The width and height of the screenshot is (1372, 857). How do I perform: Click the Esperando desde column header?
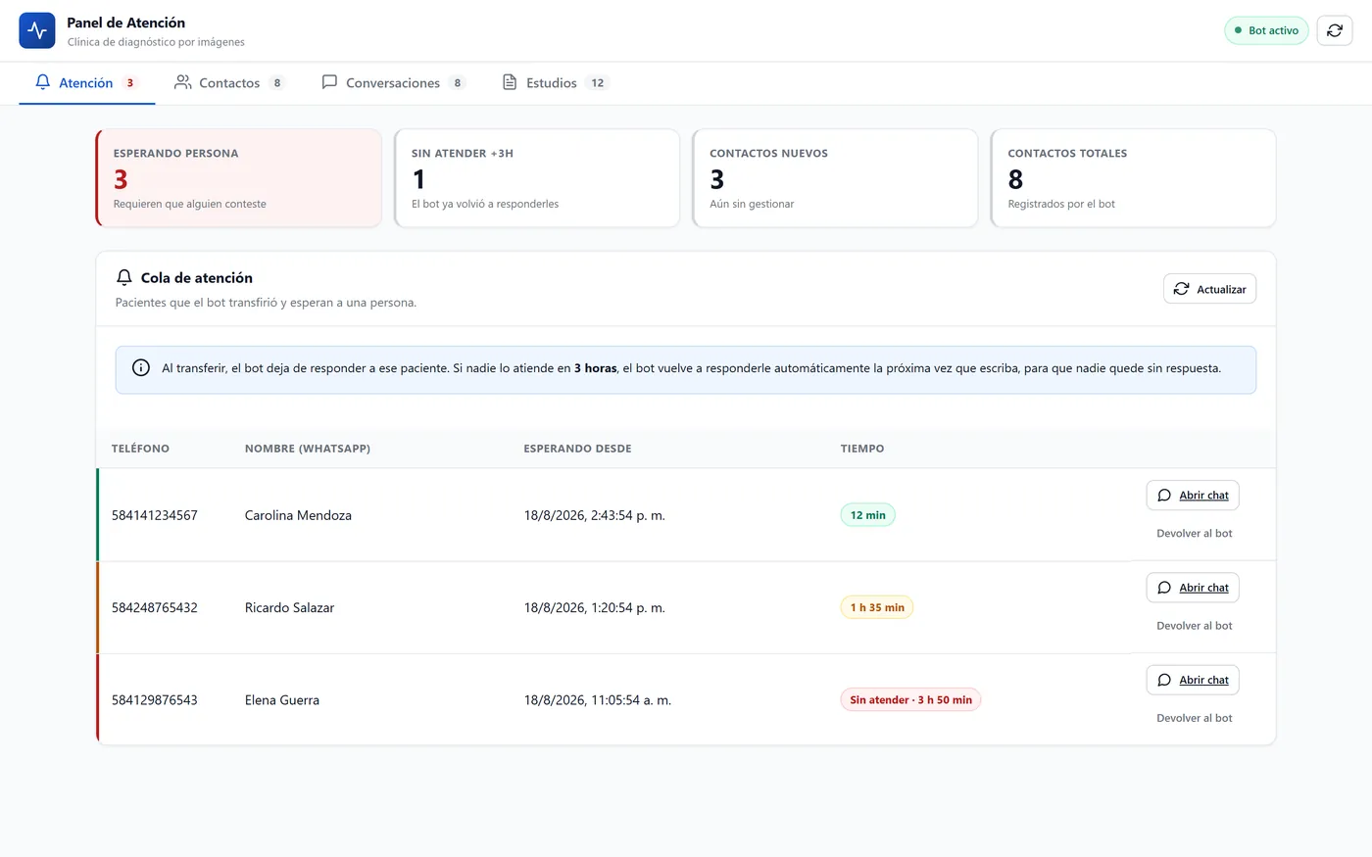click(578, 449)
